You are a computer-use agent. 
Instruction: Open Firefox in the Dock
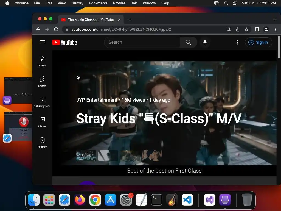(80, 200)
